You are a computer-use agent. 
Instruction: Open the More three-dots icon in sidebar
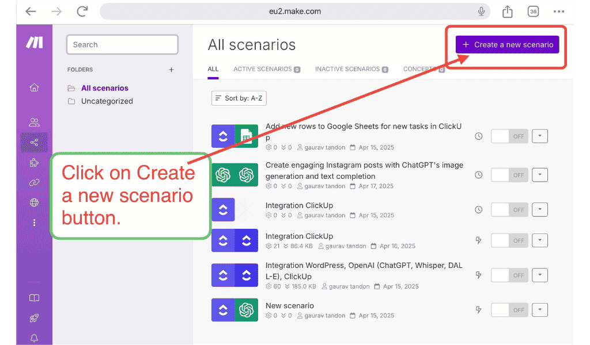(34, 223)
